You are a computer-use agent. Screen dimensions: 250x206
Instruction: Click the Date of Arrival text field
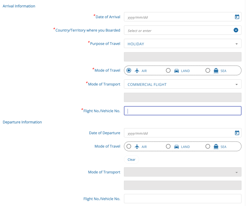tap(178, 17)
